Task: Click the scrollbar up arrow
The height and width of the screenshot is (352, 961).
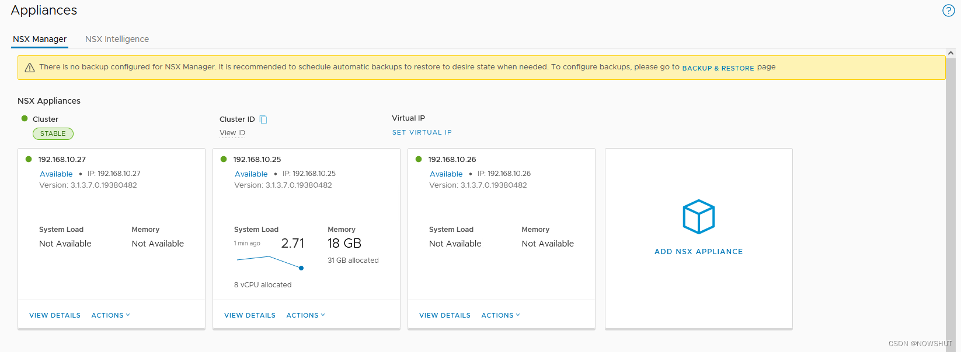Action: pos(950,53)
